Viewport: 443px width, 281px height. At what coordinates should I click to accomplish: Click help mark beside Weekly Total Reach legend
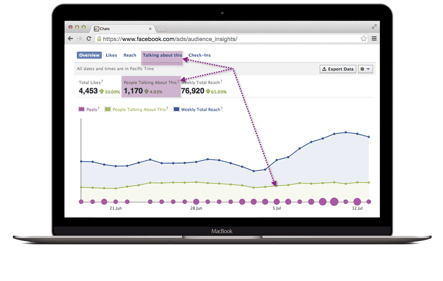pyautogui.click(x=221, y=108)
